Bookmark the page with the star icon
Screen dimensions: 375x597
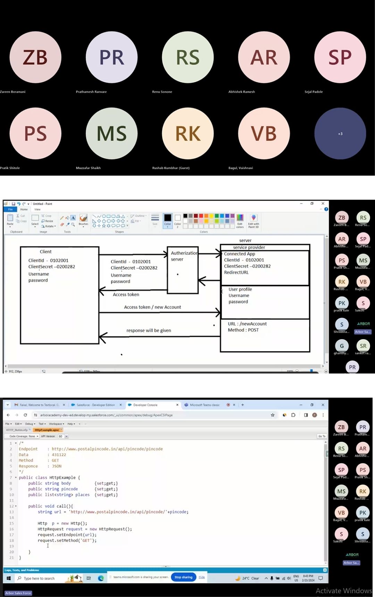273,415
